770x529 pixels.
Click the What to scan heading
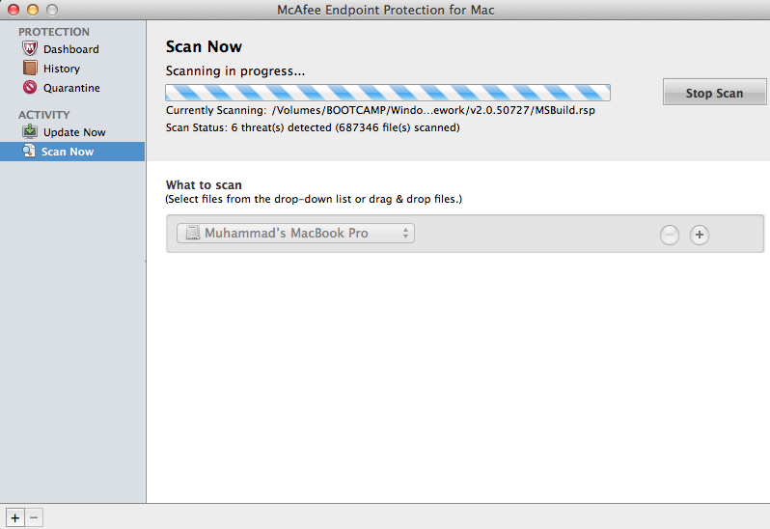[204, 184]
